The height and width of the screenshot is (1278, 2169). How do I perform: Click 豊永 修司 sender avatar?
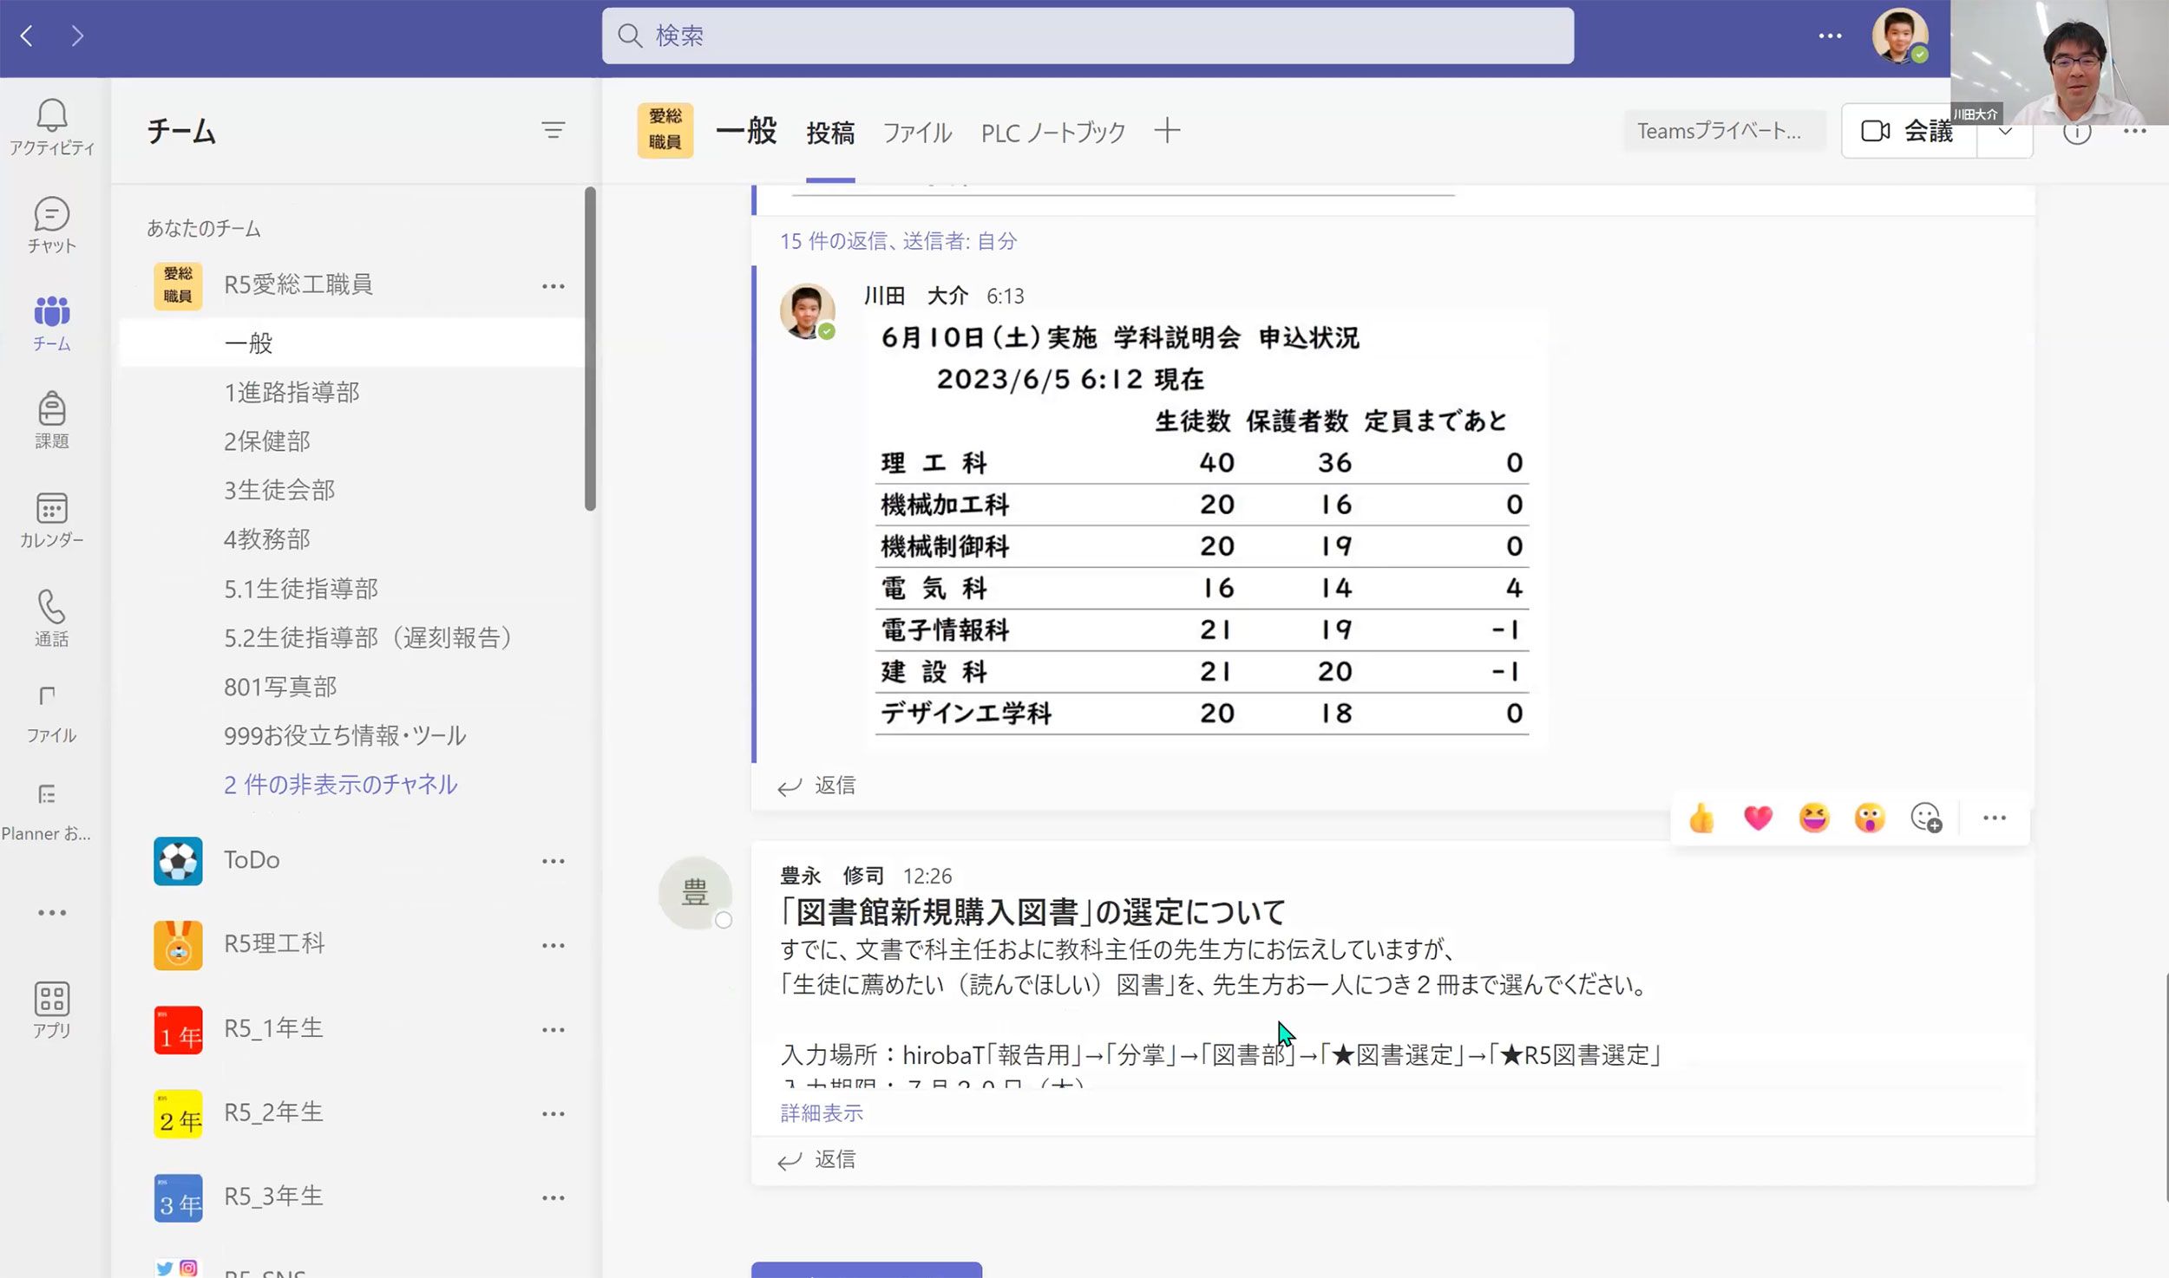695,892
